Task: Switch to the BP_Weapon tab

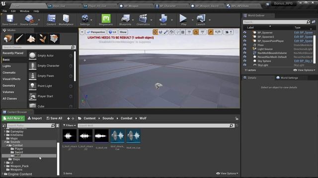Action: [x=131, y=6]
